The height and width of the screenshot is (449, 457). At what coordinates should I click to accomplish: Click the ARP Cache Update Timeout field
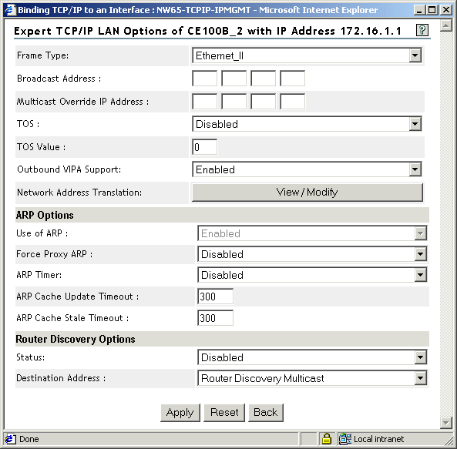215,297
